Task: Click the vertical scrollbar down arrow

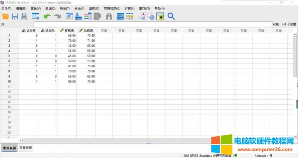Action: [295, 137]
